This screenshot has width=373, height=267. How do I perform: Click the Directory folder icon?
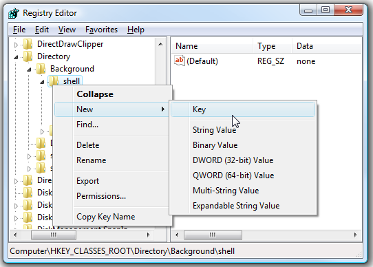click(28, 56)
